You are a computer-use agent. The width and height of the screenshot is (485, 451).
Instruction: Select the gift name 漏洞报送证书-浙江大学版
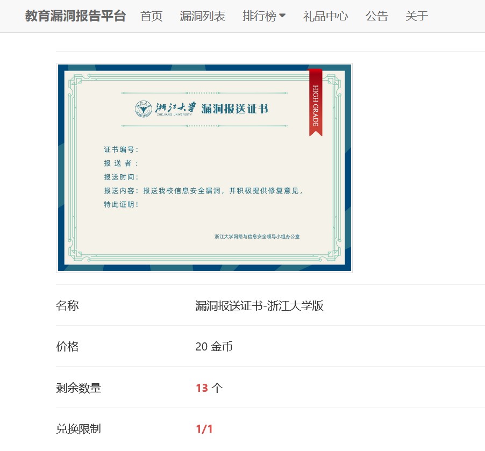click(x=259, y=306)
